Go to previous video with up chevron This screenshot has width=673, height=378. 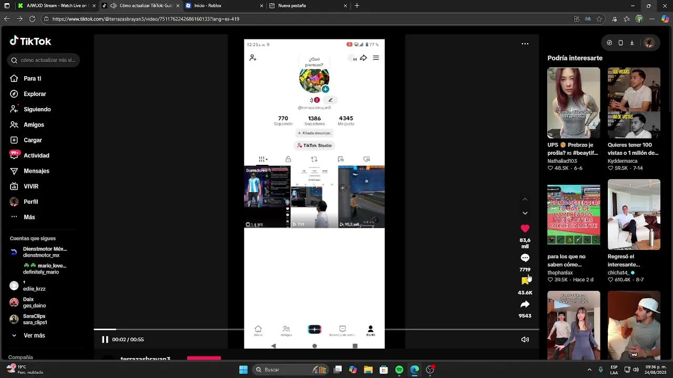coord(525,199)
